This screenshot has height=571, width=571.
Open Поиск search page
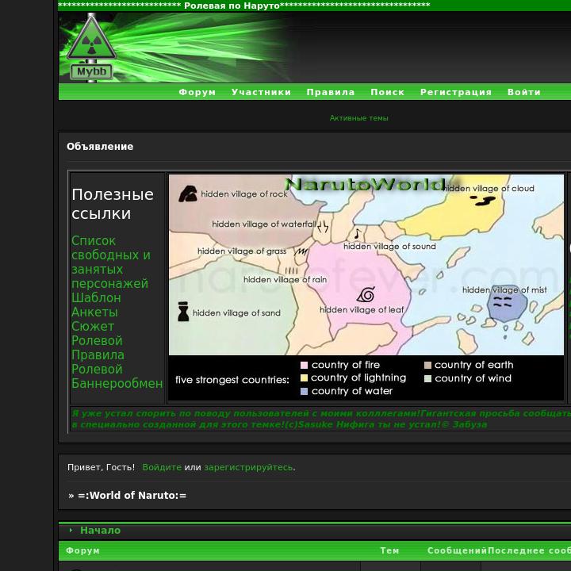(388, 92)
